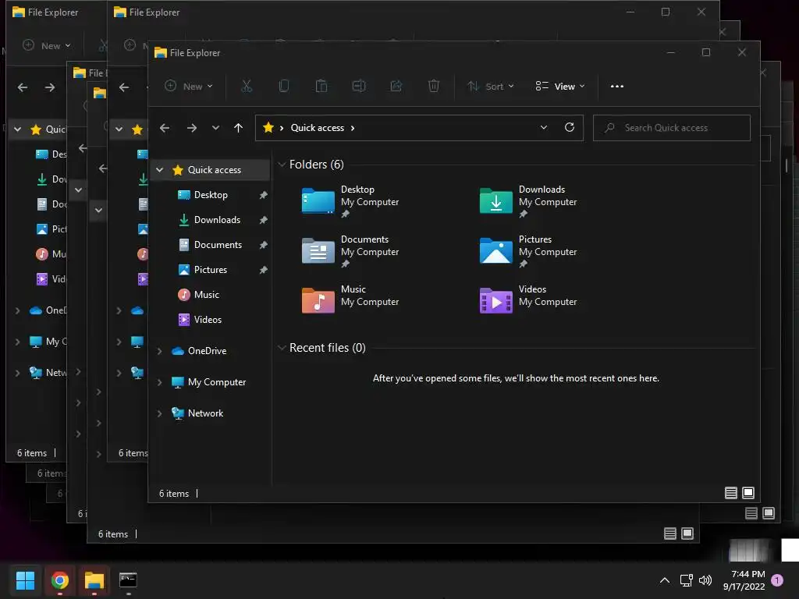Click the New button in leftmost back window

click(x=47, y=45)
